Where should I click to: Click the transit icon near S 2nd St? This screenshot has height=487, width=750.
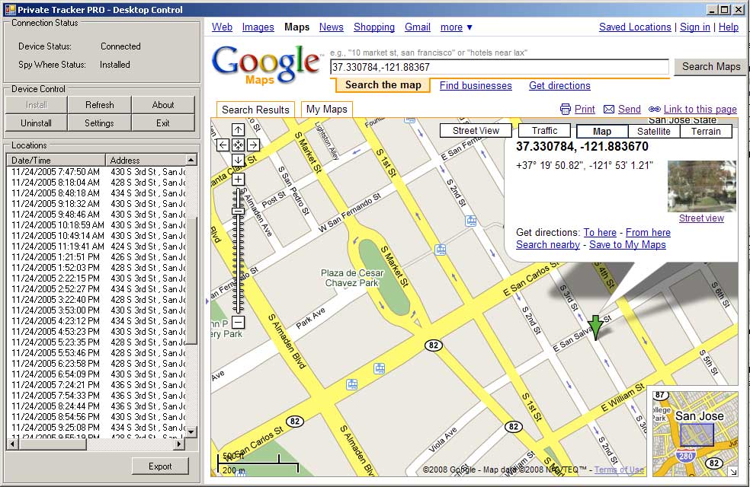point(471,221)
